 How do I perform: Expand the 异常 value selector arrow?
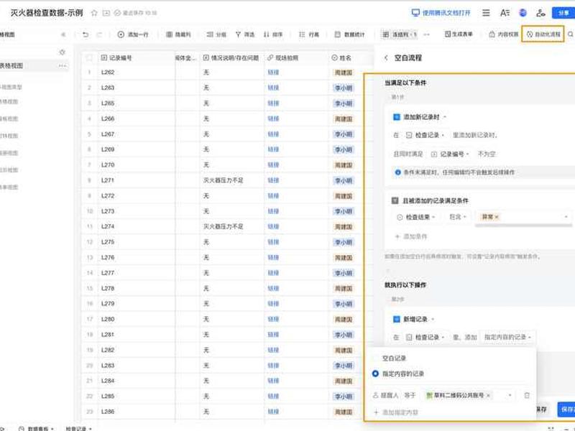pyautogui.click(x=566, y=218)
